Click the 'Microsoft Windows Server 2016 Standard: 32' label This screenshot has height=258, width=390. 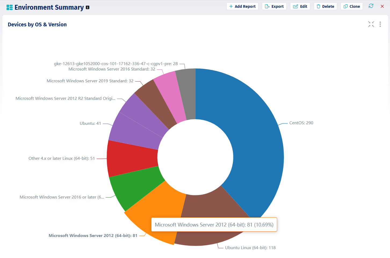[112, 69]
